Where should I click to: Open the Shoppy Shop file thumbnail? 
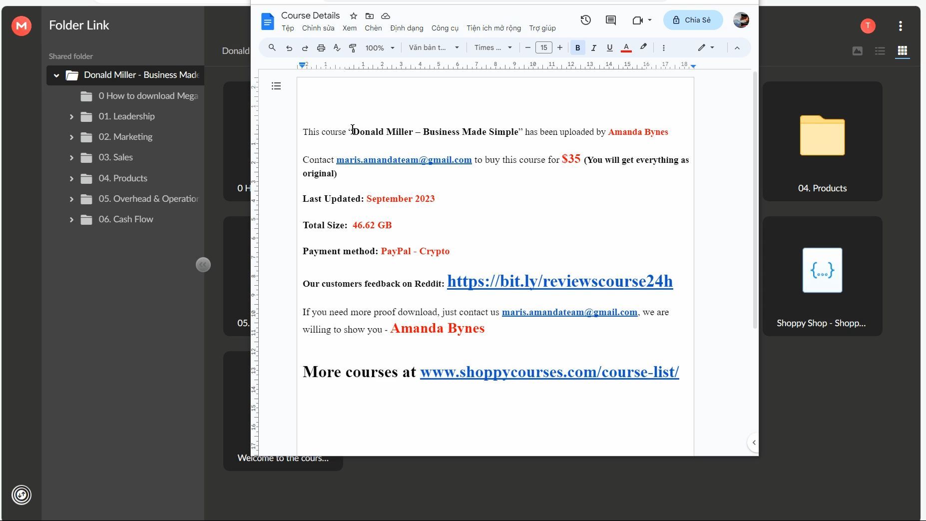[823, 276]
